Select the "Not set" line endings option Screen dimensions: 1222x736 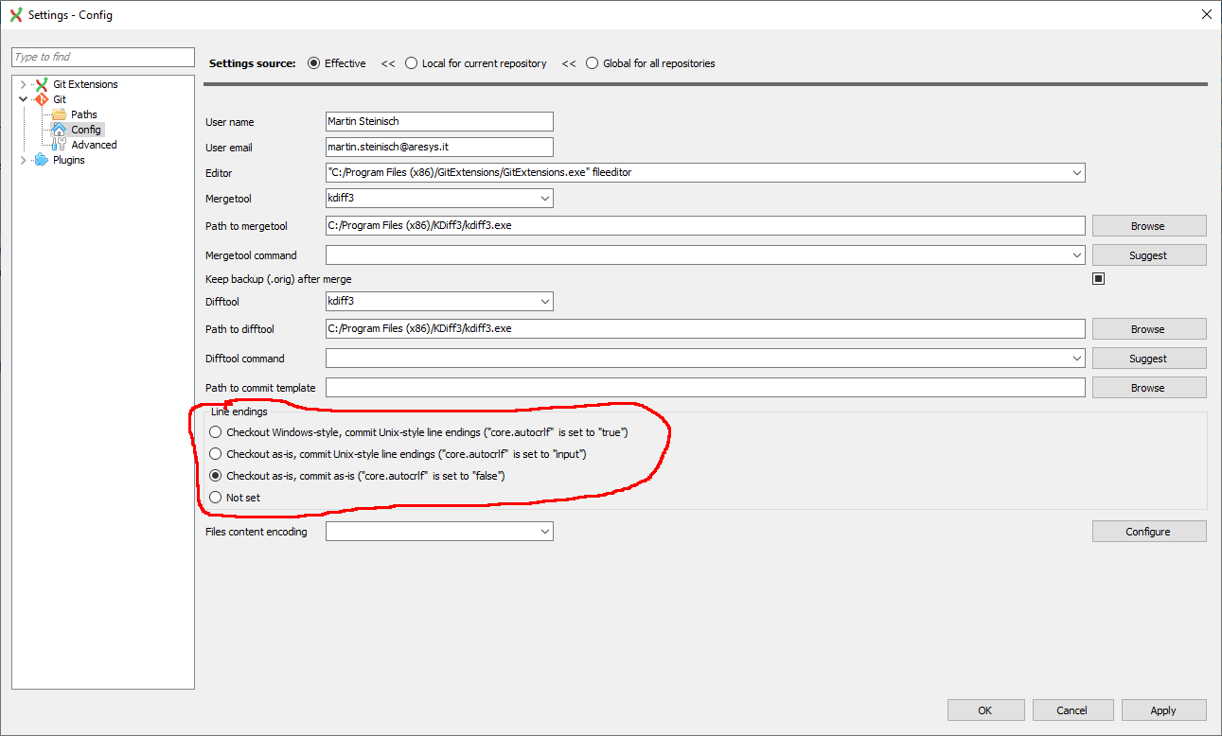coord(216,497)
